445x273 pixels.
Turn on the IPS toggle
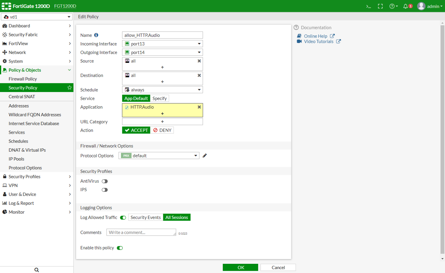(x=104, y=190)
